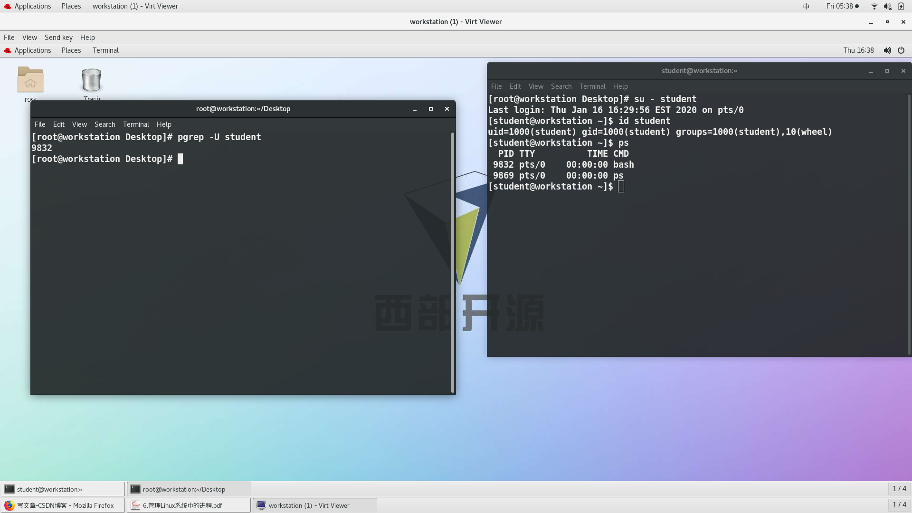Click the host clock Fri 05:38

coord(839,6)
